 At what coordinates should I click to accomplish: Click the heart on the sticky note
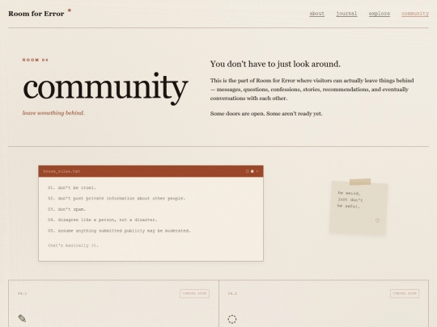tap(377, 220)
